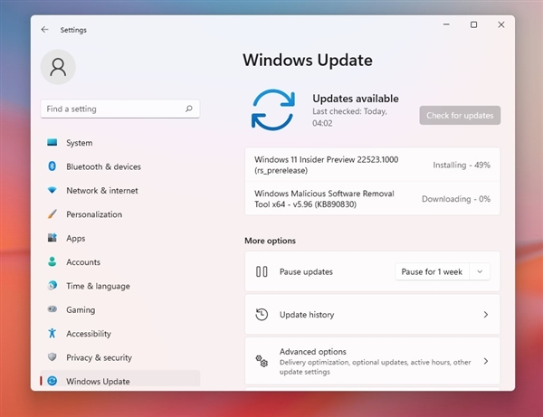
Task: Expand Update history with its chevron
Action: coord(485,315)
